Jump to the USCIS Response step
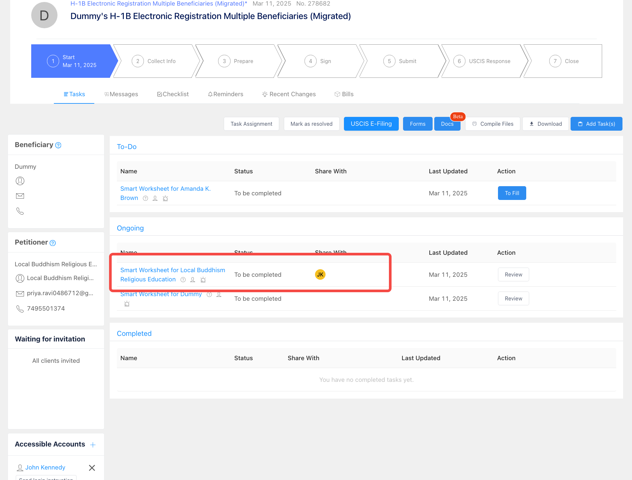Image resolution: width=632 pixels, height=480 pixels. coord(483,61)
